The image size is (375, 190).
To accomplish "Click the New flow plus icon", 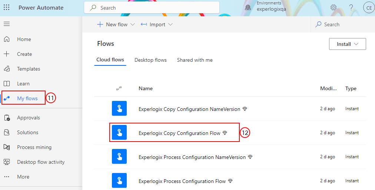I will click(x=100, y=24).
